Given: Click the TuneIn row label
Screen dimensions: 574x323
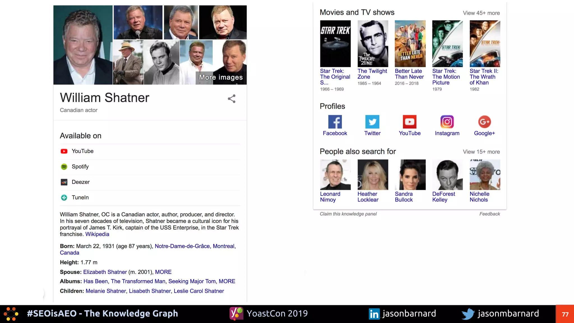Looking at the screenshot, I should [x=80, y=197].
